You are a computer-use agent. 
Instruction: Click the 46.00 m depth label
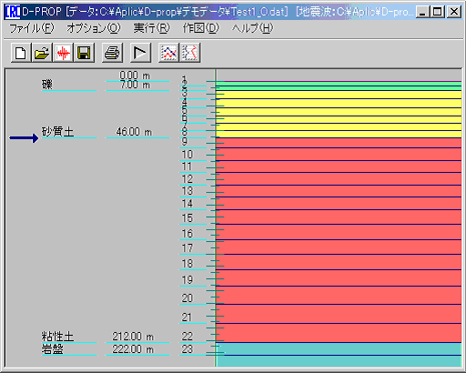point(134,132)
